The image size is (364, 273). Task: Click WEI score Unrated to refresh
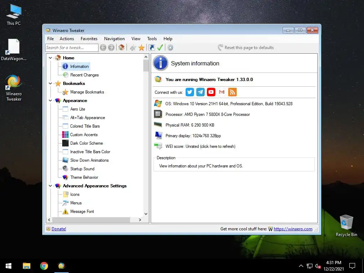[x=200, y=146]
